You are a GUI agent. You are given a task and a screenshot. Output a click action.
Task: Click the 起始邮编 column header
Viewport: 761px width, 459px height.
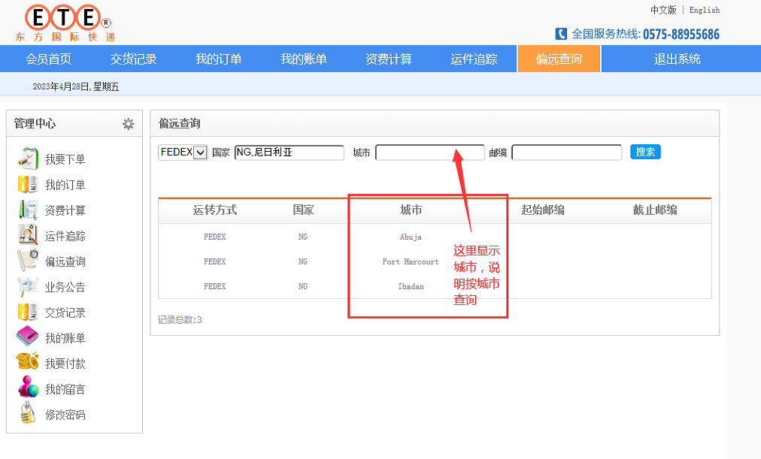[x=543, y=210]
